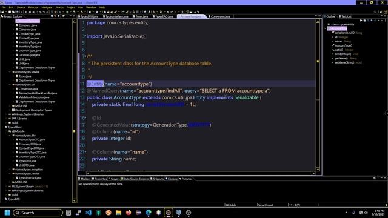
Task: Show the Console view tab
Action: pos(171,179)
